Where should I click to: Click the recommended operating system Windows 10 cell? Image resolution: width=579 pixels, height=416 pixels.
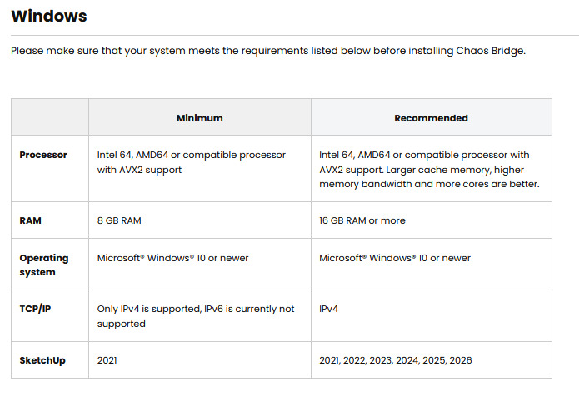click(395, 258)
